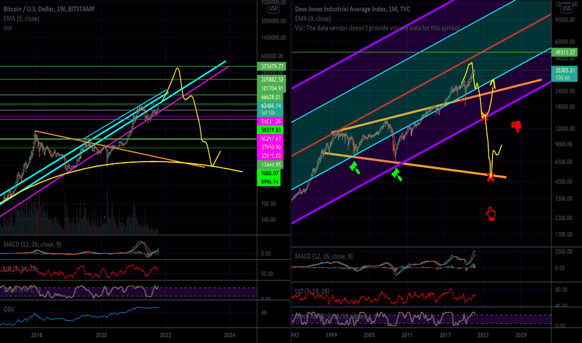Screen dimensions: 582x343
Task: Click the 2023 label on Dow time axis
Action: [483, 336]
